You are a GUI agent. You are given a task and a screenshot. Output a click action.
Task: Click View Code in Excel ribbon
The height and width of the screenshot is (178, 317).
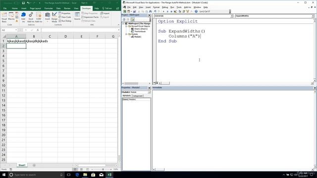pos(65,17)
